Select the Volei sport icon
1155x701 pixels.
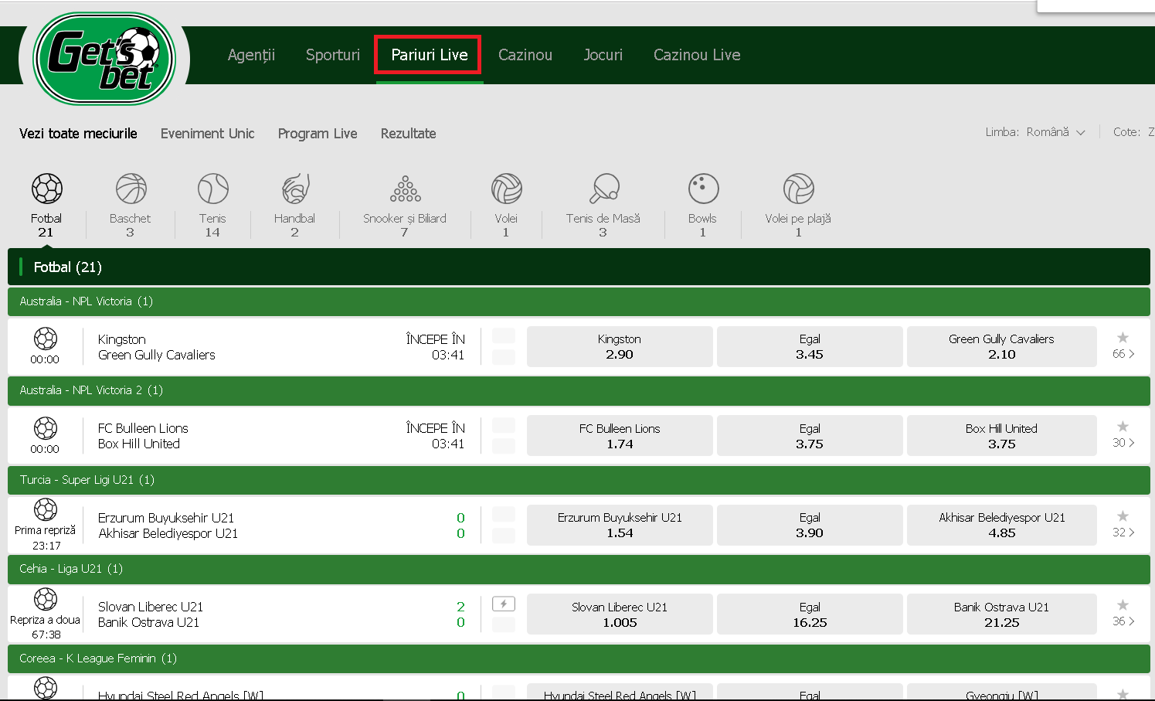coord(506,189)
